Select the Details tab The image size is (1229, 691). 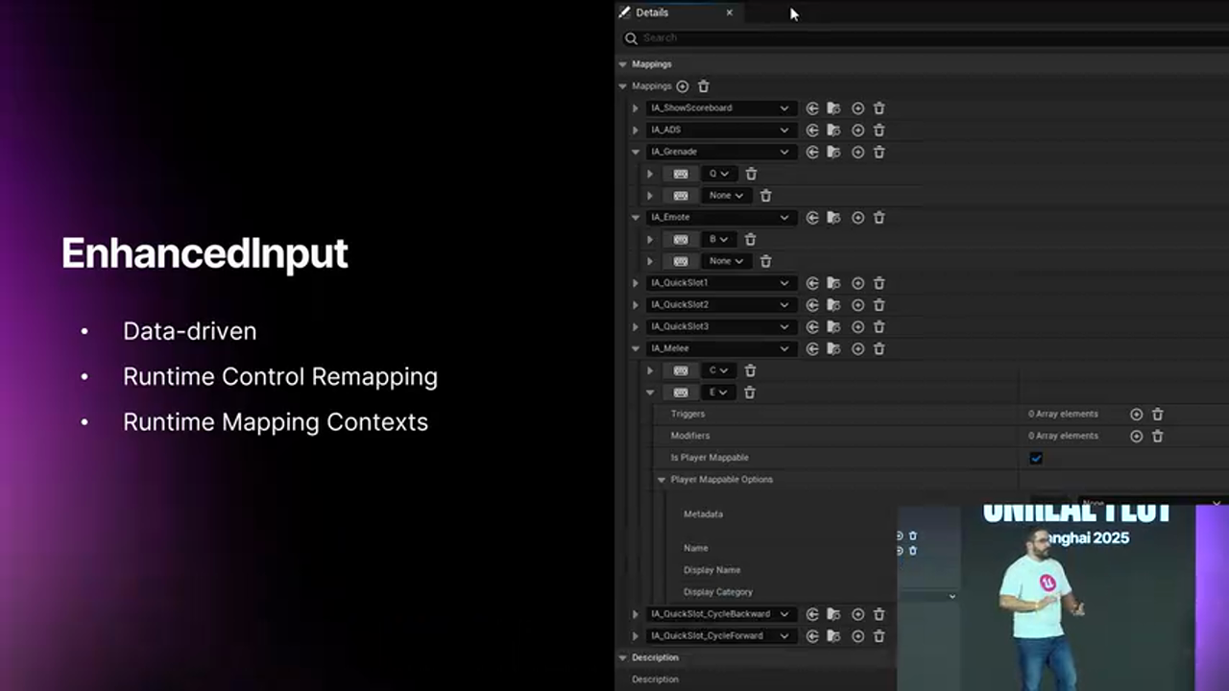point(652,12)
